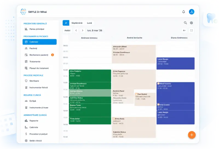
Task: Increase text size with A+ button
Action: [184, 30]
